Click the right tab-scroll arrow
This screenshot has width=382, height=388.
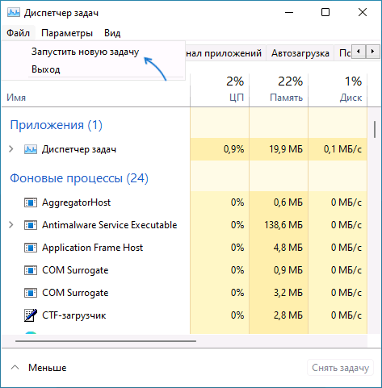(x=372, y=51)
